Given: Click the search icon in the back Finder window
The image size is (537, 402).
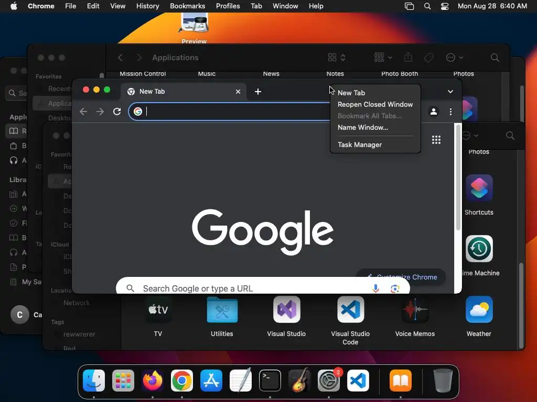Looking at the screenshot, I should pyautogui.click(x=495, y=58).
